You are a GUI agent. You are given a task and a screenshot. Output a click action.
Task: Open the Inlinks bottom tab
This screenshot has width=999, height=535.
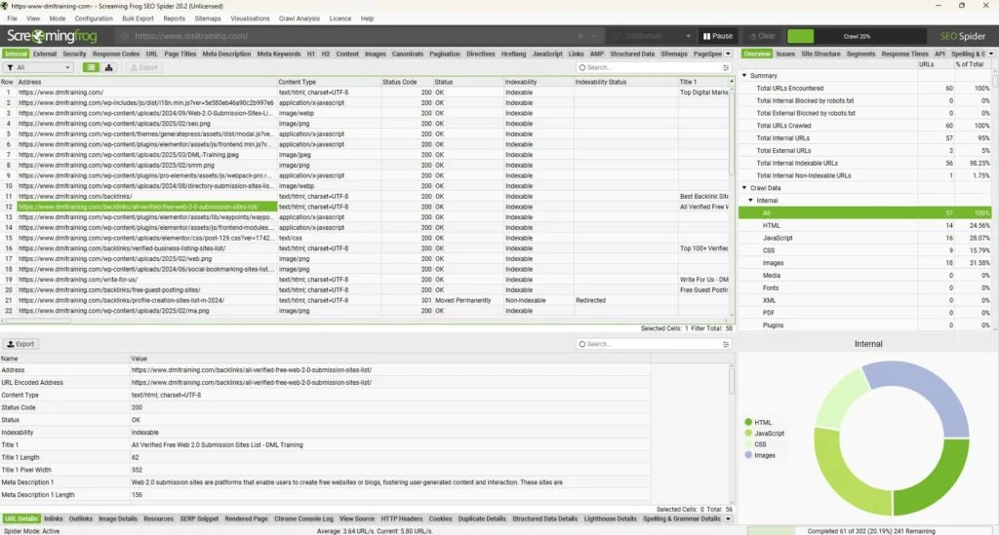(54, 519)
